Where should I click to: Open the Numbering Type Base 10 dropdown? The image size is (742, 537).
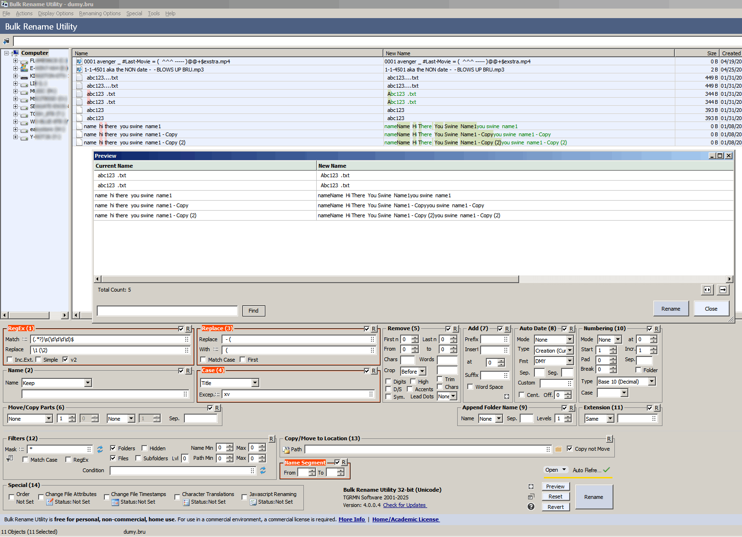pos(652,382)
